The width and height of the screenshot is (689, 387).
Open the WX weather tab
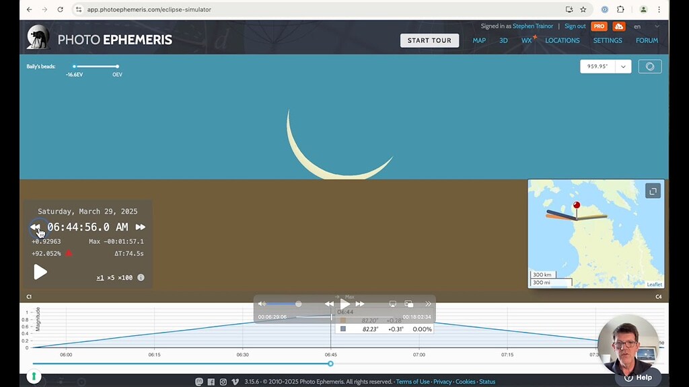click(526, 40)
